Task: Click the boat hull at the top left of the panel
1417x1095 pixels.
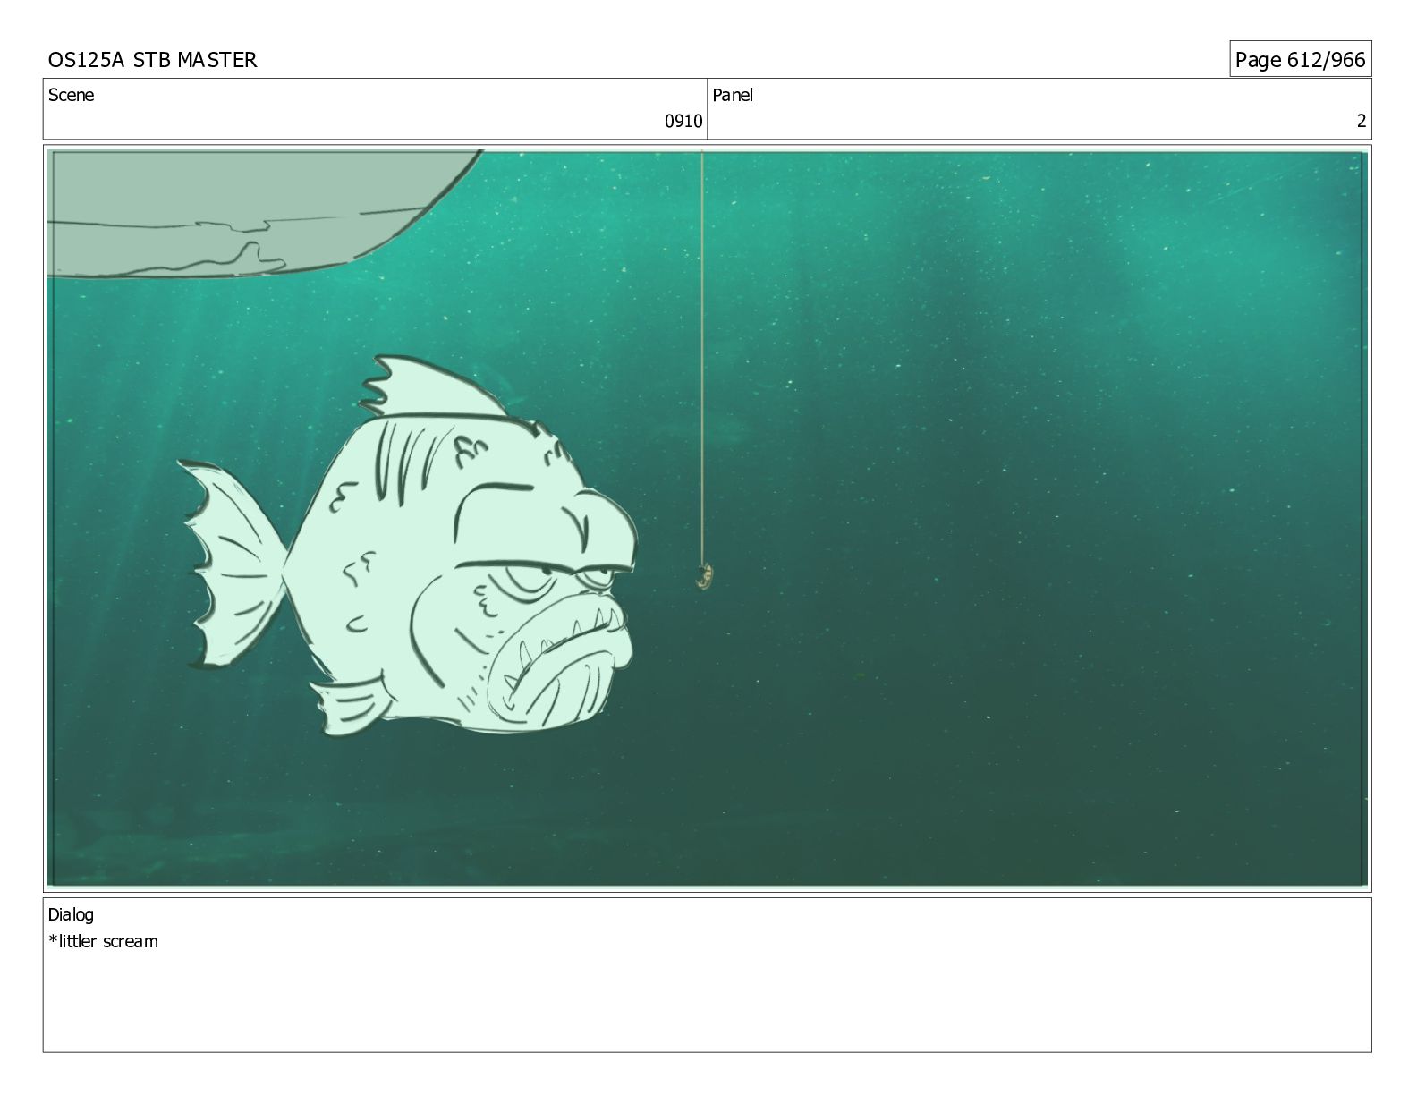Action: click(x=264, y=214)
